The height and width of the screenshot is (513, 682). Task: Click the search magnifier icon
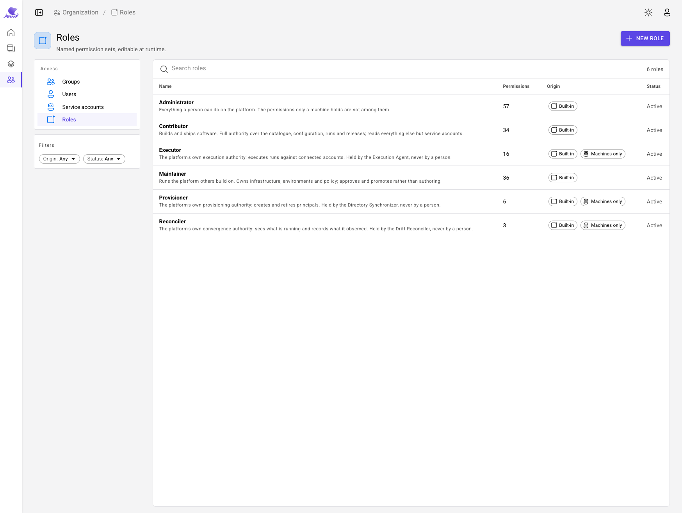(164, 69)
